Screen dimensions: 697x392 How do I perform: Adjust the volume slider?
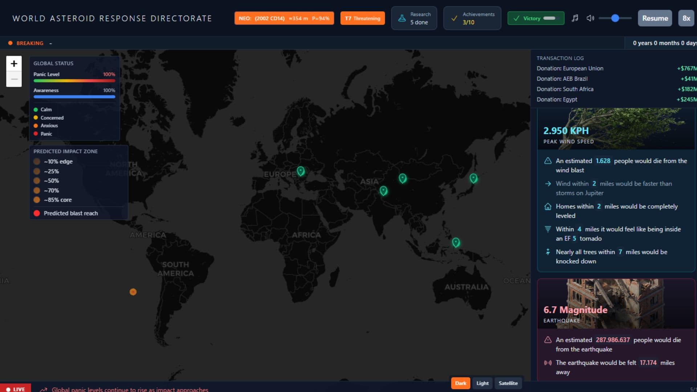pyautogui.click(x=615, y=18)
